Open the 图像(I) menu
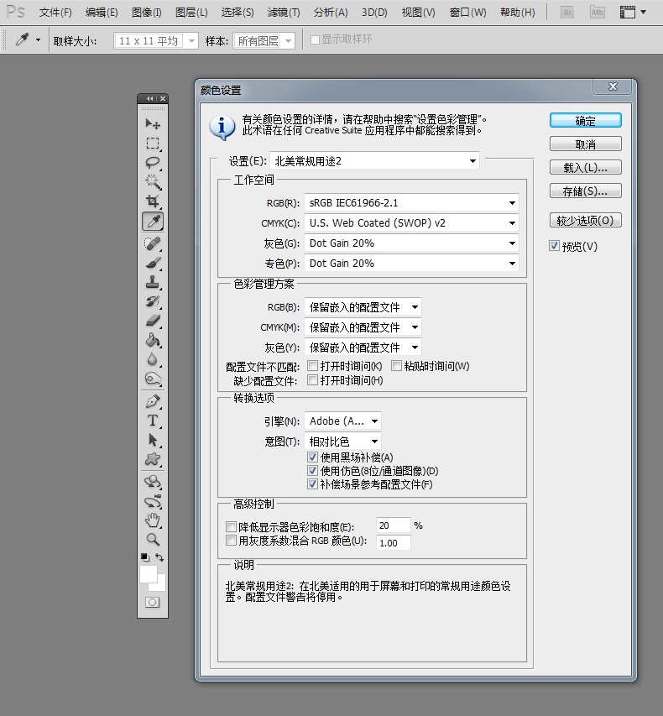This screenshot has height=716, width=663. point(147,13)
